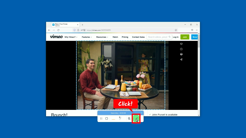Screen dimensions: 246x138
Task: Click the orange dashed line icon in recorder
Action: pyautogui.click(x=113, y=119)
